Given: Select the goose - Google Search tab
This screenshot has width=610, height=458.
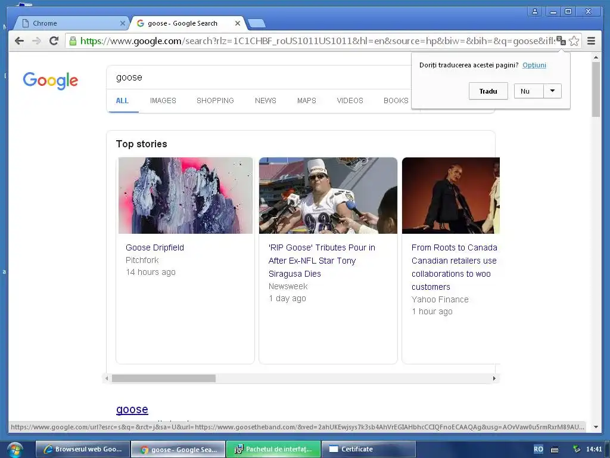Looking at the screenshot, I should [x=188, y=23].
